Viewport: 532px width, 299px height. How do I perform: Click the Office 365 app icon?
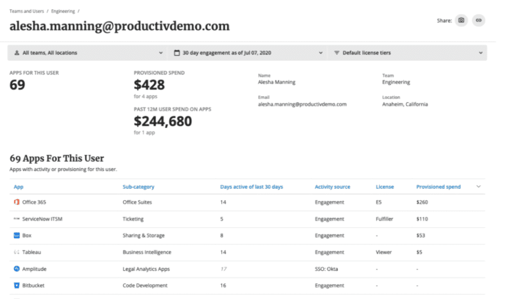point(16,202)
